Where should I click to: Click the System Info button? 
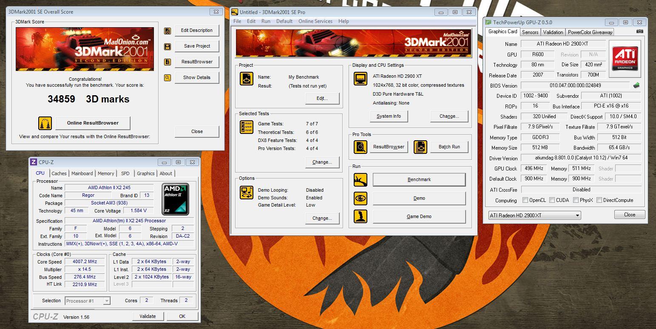click(x=389, y=116)
